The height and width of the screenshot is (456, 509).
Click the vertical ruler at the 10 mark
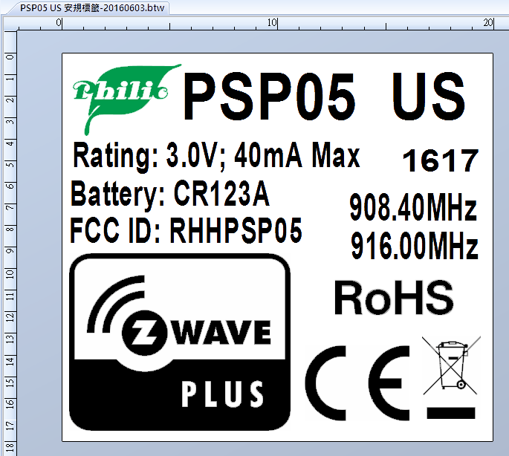click(x=10, y=274)
